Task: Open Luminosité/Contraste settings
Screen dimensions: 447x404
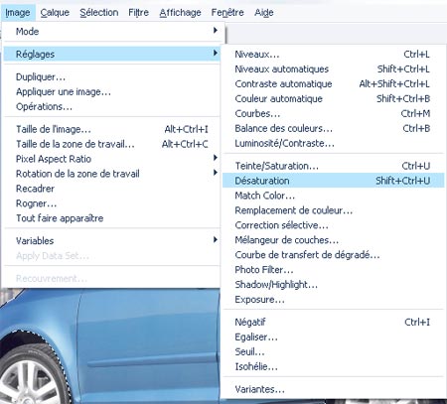Action: click(333, 143)
